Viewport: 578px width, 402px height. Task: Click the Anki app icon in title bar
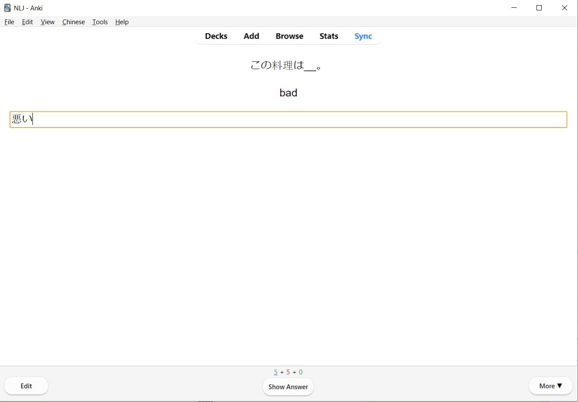pyautogui.click(x=7, y=8)
